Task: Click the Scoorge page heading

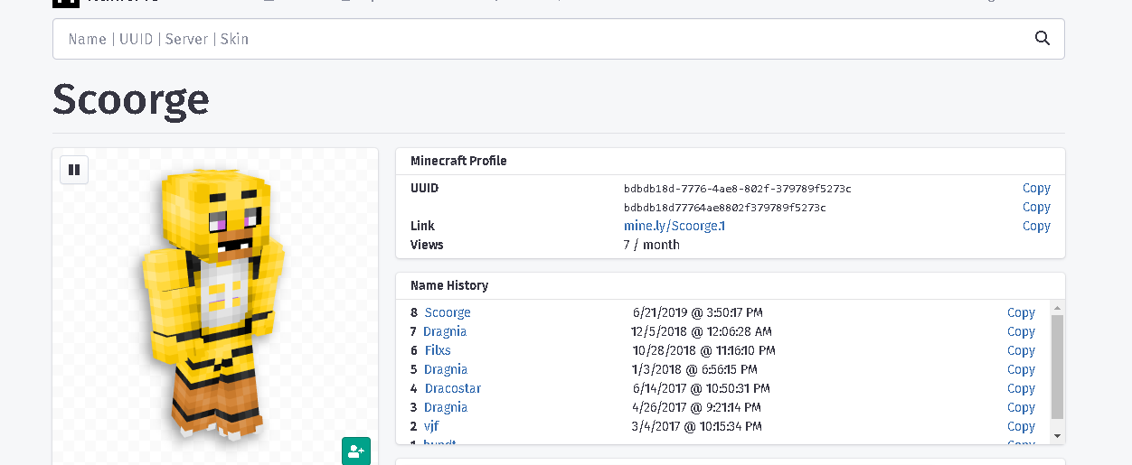Action: (x=130, y=99)
